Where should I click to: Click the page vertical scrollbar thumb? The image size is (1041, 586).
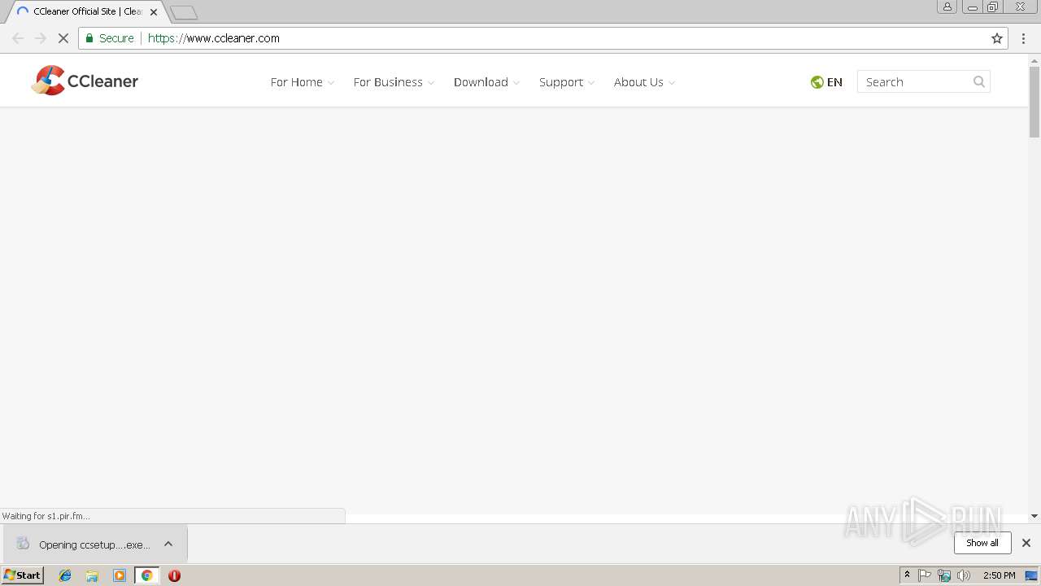(1034, 101)
